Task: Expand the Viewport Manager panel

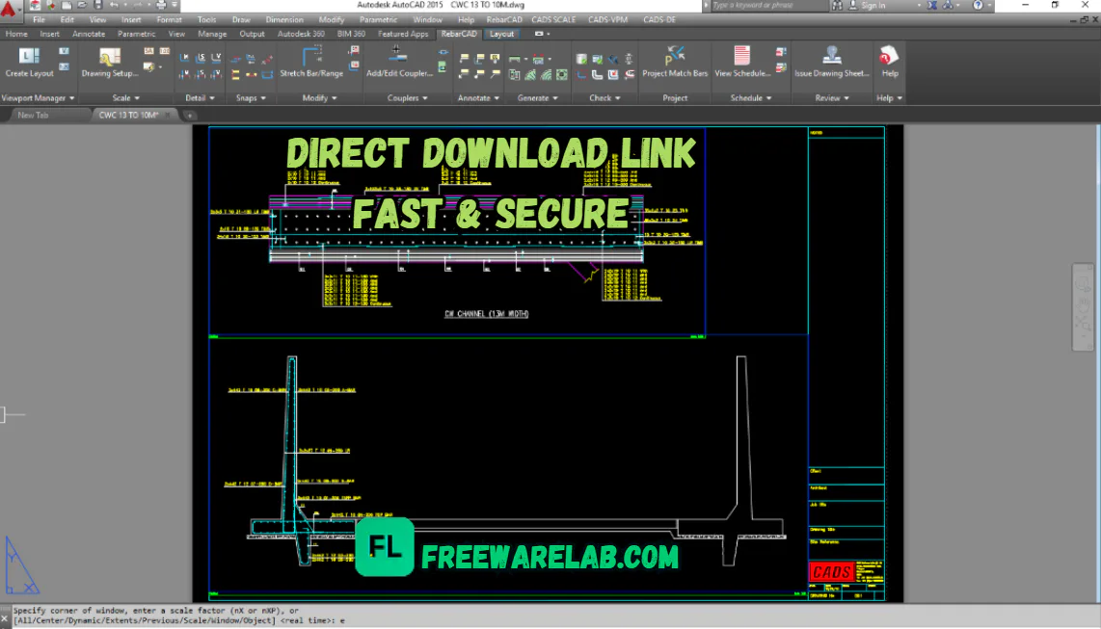Action: [38, 98]
